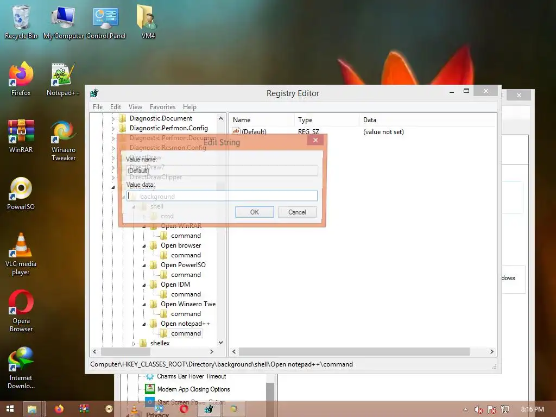This screenshot has width=556, height=417.
Task: Select the Opera Browser desktop shortcut
Action: 21,311
